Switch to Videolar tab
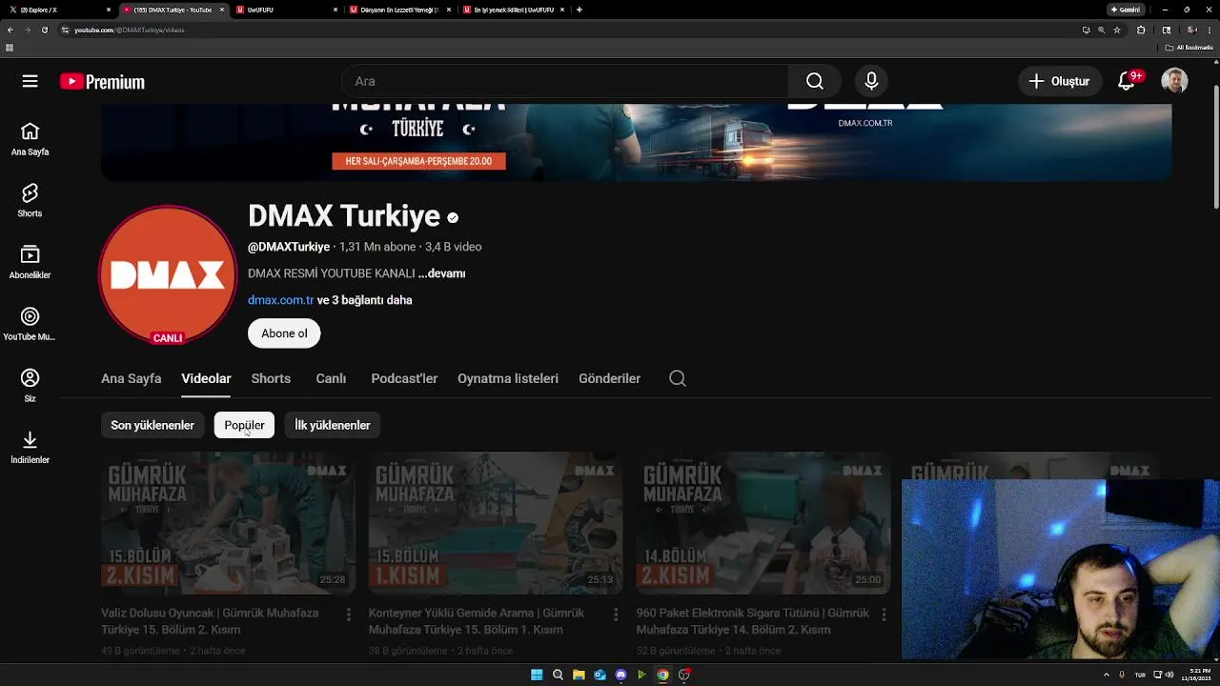Screen dimensions: 1220x686 pyautogui.click(x=206, y=378)
